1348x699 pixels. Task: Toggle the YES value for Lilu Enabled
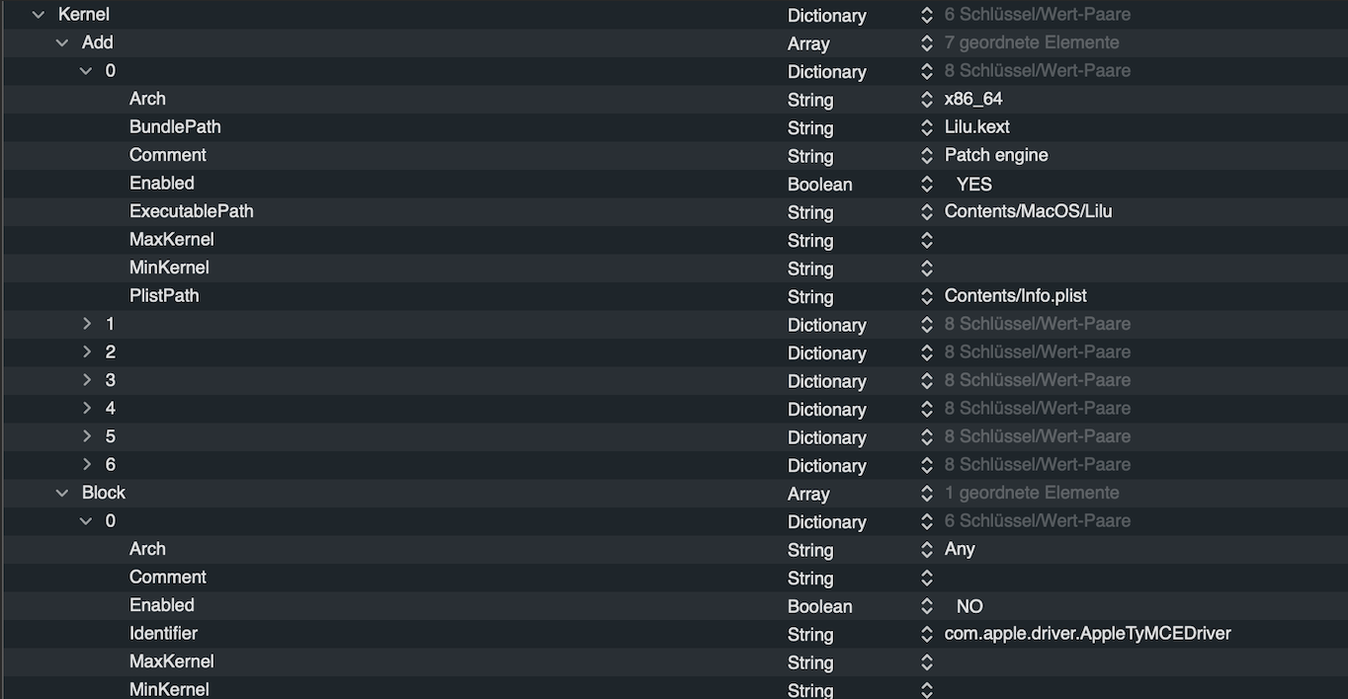973,185
